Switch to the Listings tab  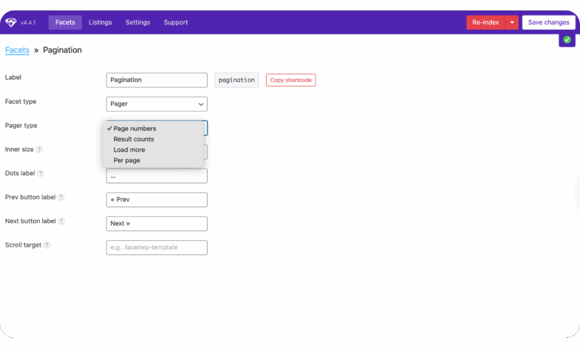point(100,22)
